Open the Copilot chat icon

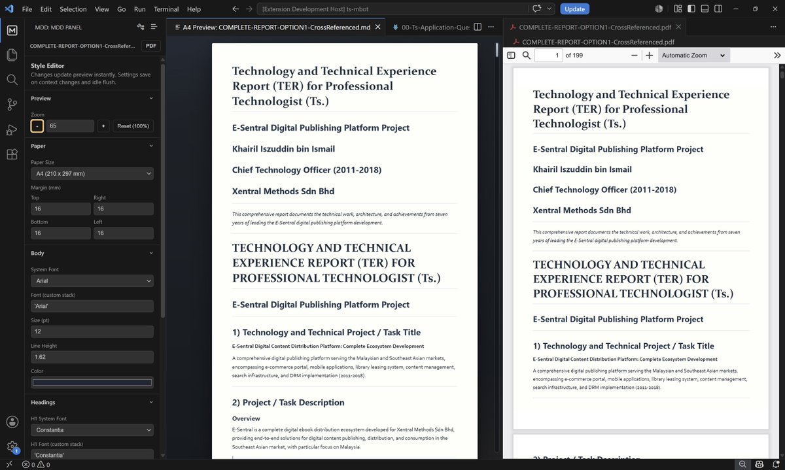[538, 9]
